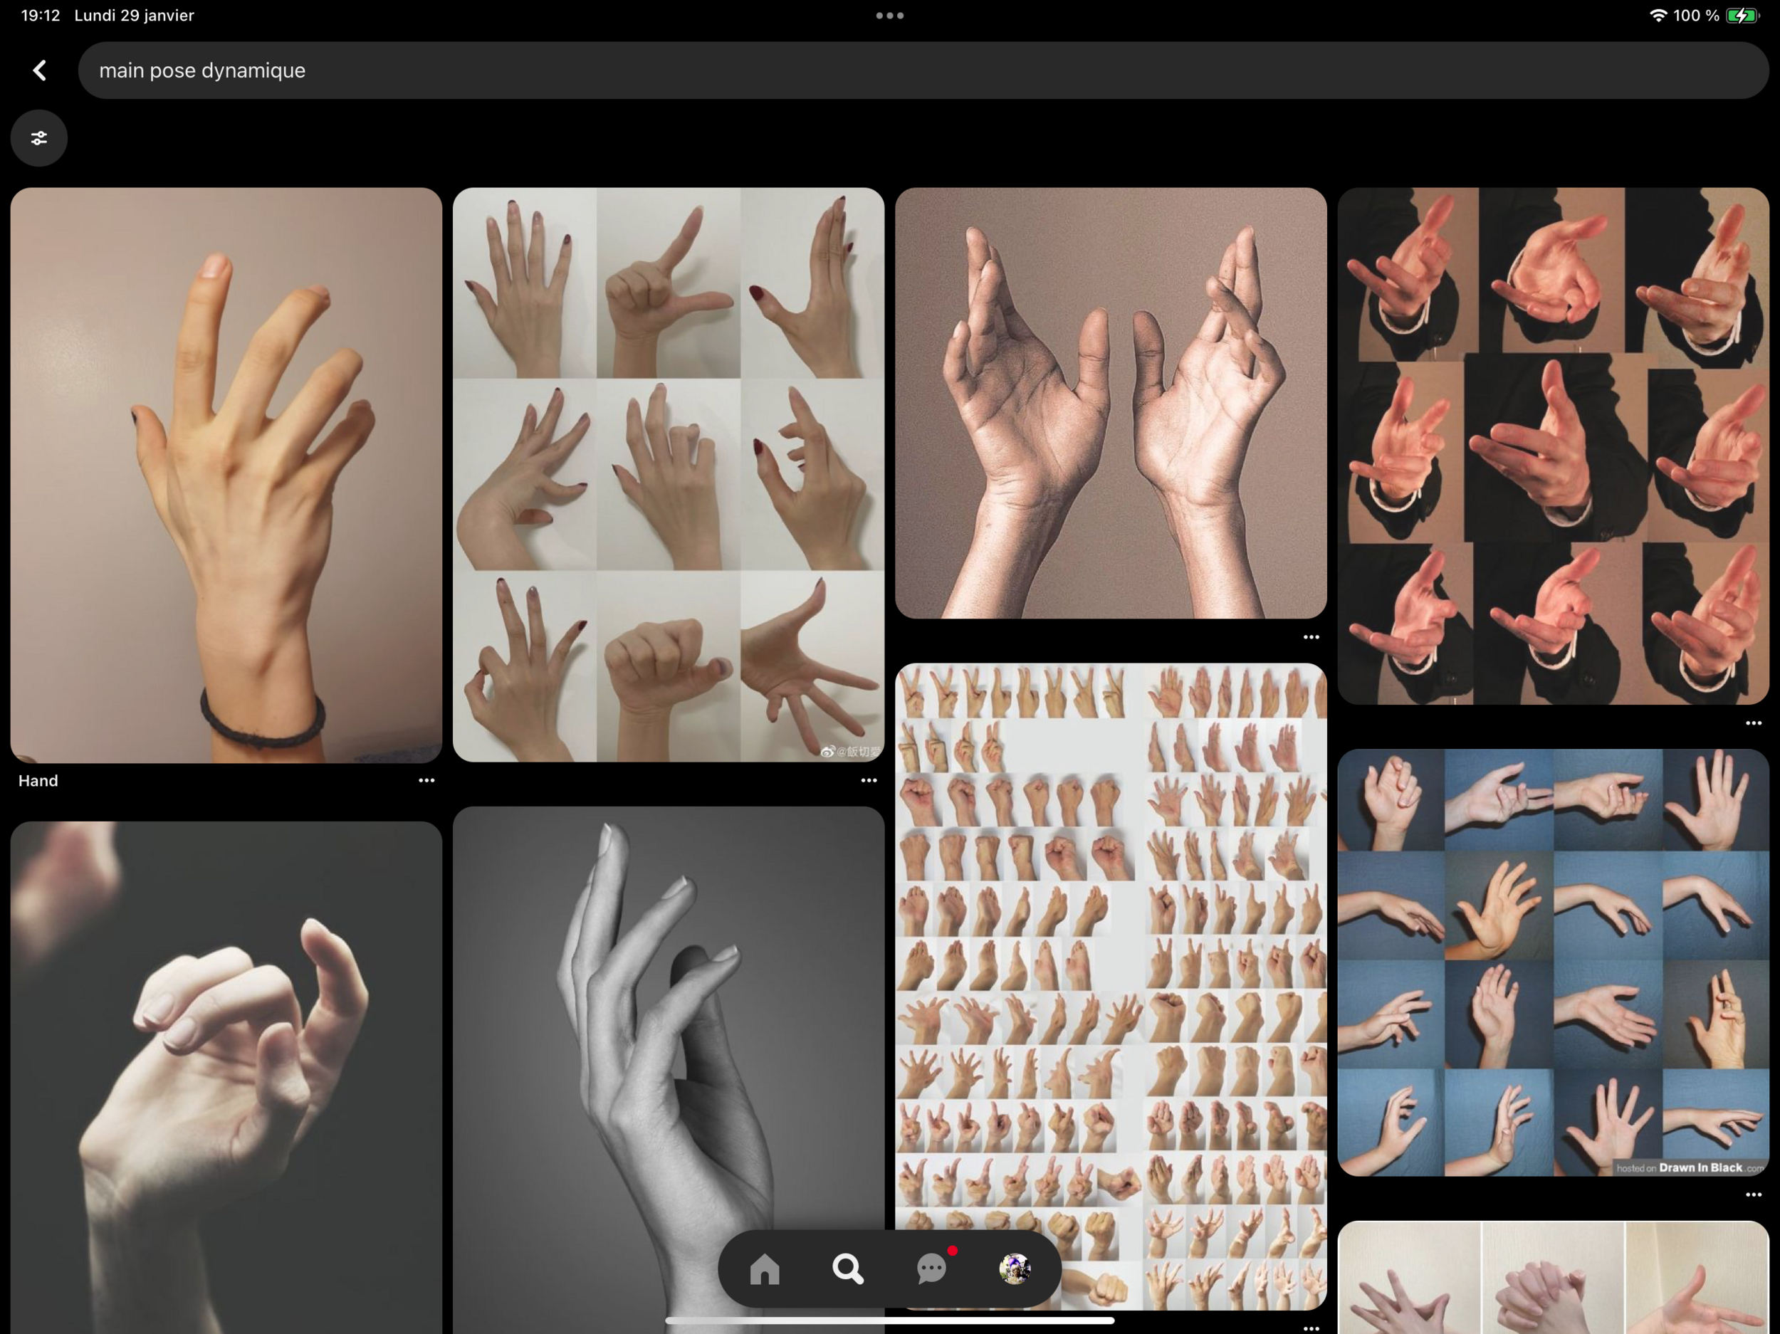
Task: Open messages chat bubble icon
Action: pos(932,1269)
